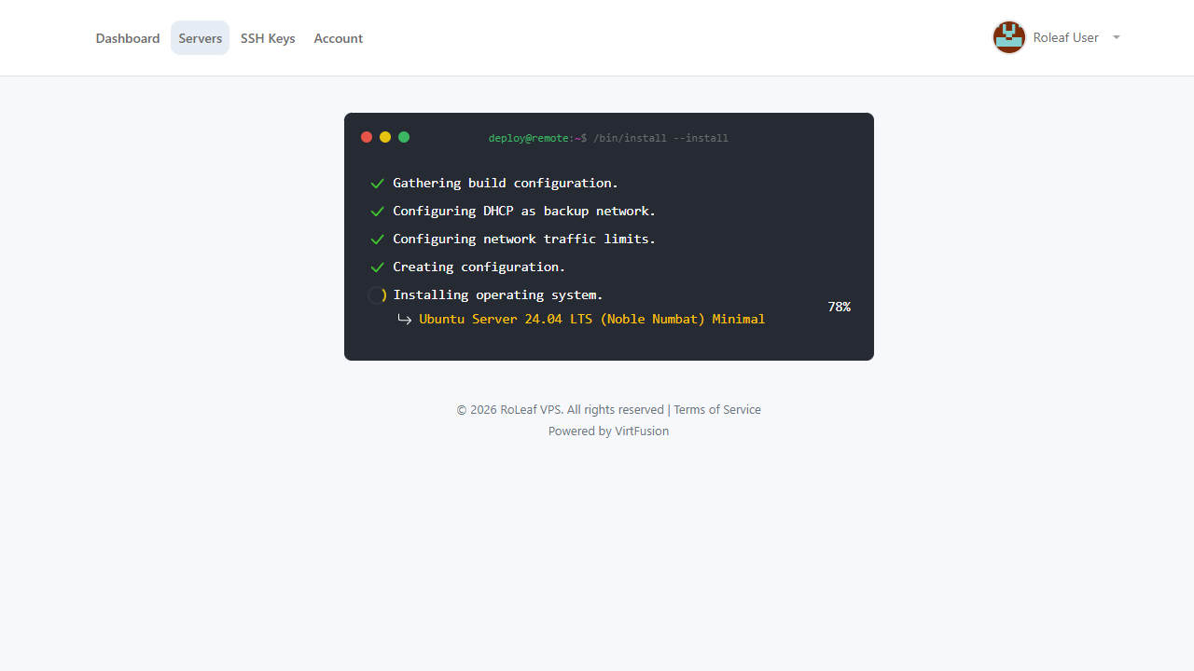Open the Roleaf User account name menu
This screenshot has width=1194, height=671.
coord(1065,37)
